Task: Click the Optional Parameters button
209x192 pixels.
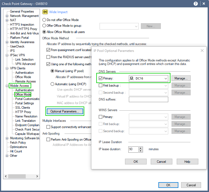Action: [65, 111]
